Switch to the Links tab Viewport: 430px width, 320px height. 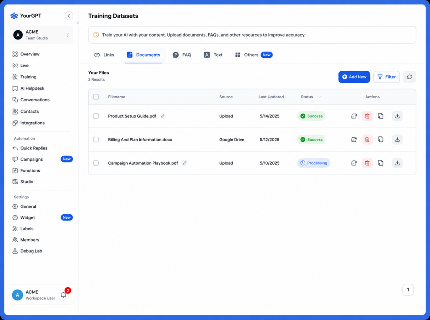click(104, 55)
